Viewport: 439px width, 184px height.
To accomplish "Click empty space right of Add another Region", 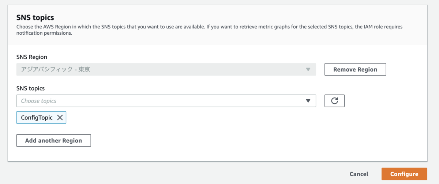I will coord(219,141).
